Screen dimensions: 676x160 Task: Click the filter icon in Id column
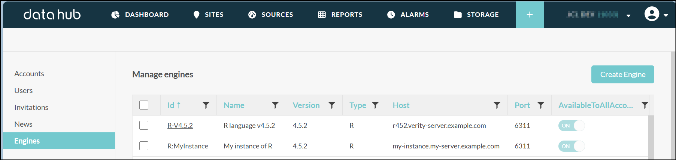point(206,105)
